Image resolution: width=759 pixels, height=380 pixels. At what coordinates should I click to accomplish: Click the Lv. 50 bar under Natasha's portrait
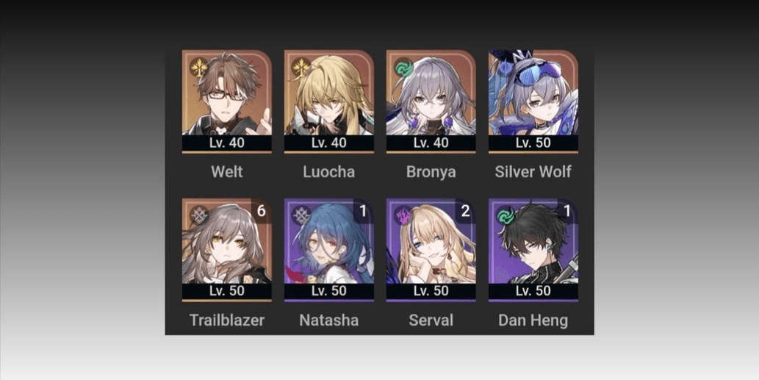click(328, 291)
